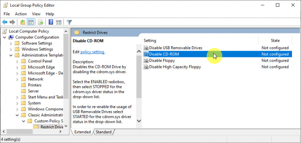Click the Software Settings folder icon
Image resolution: width=301 pixels, height=143 pixels.
click(x=17, y=43)
